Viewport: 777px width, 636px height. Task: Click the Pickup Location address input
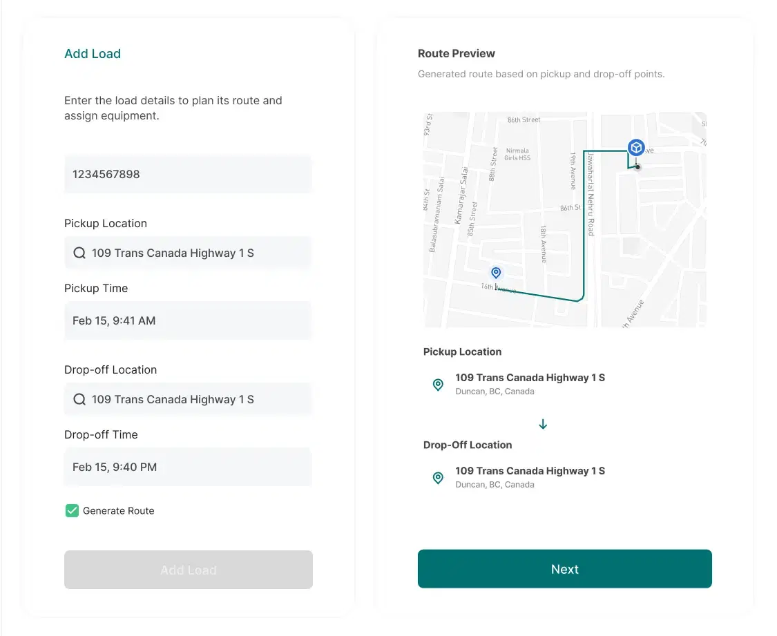click(189, 253)
